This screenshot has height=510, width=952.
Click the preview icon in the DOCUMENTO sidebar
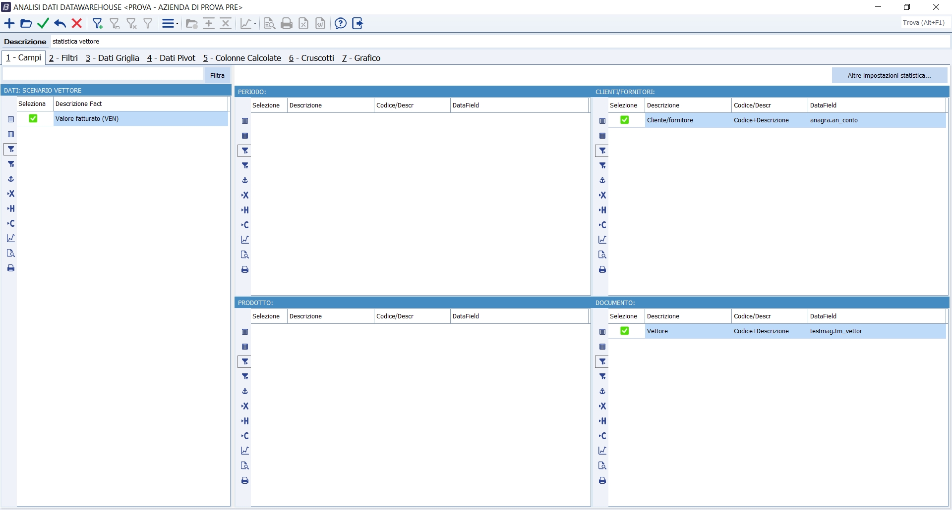coord(602,465)
